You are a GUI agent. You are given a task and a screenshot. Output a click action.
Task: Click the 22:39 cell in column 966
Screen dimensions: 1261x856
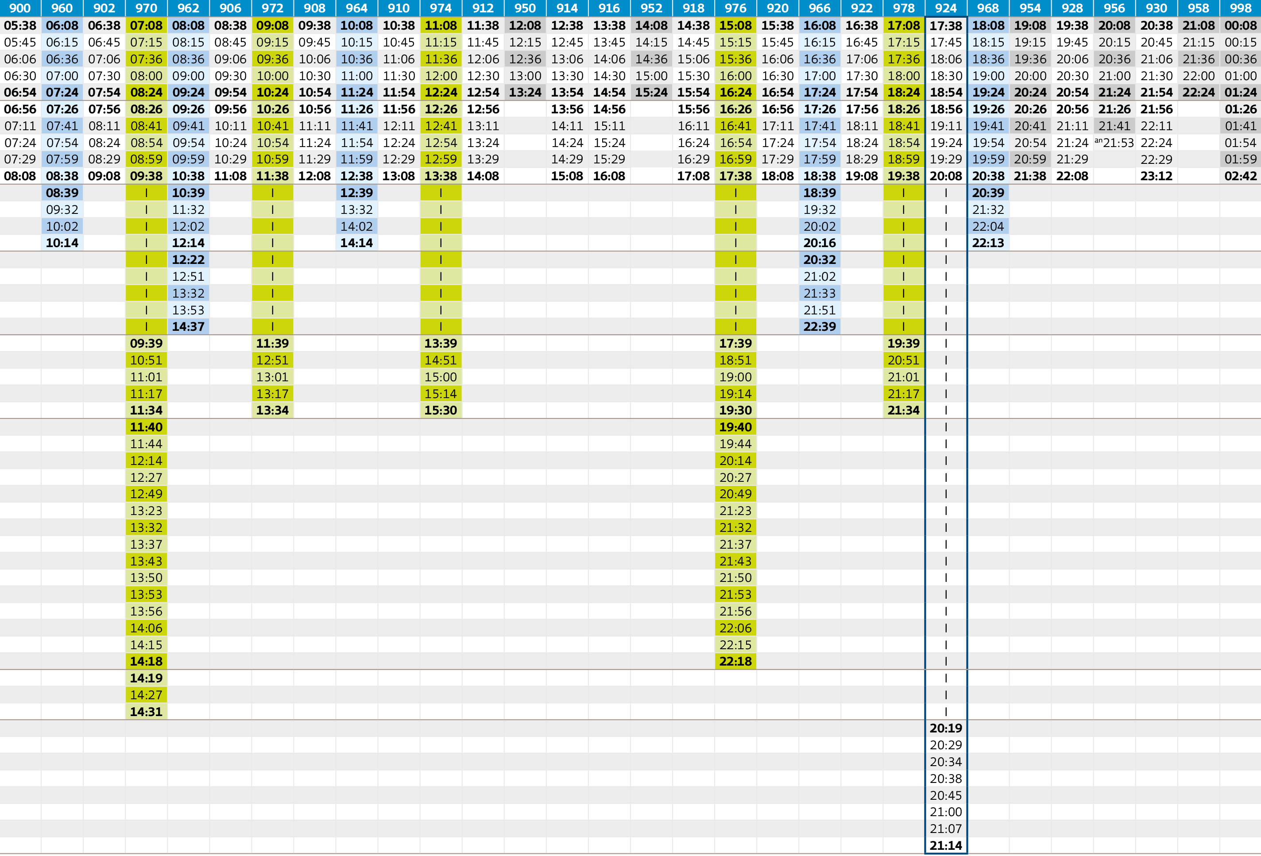[x=820, y=326]
